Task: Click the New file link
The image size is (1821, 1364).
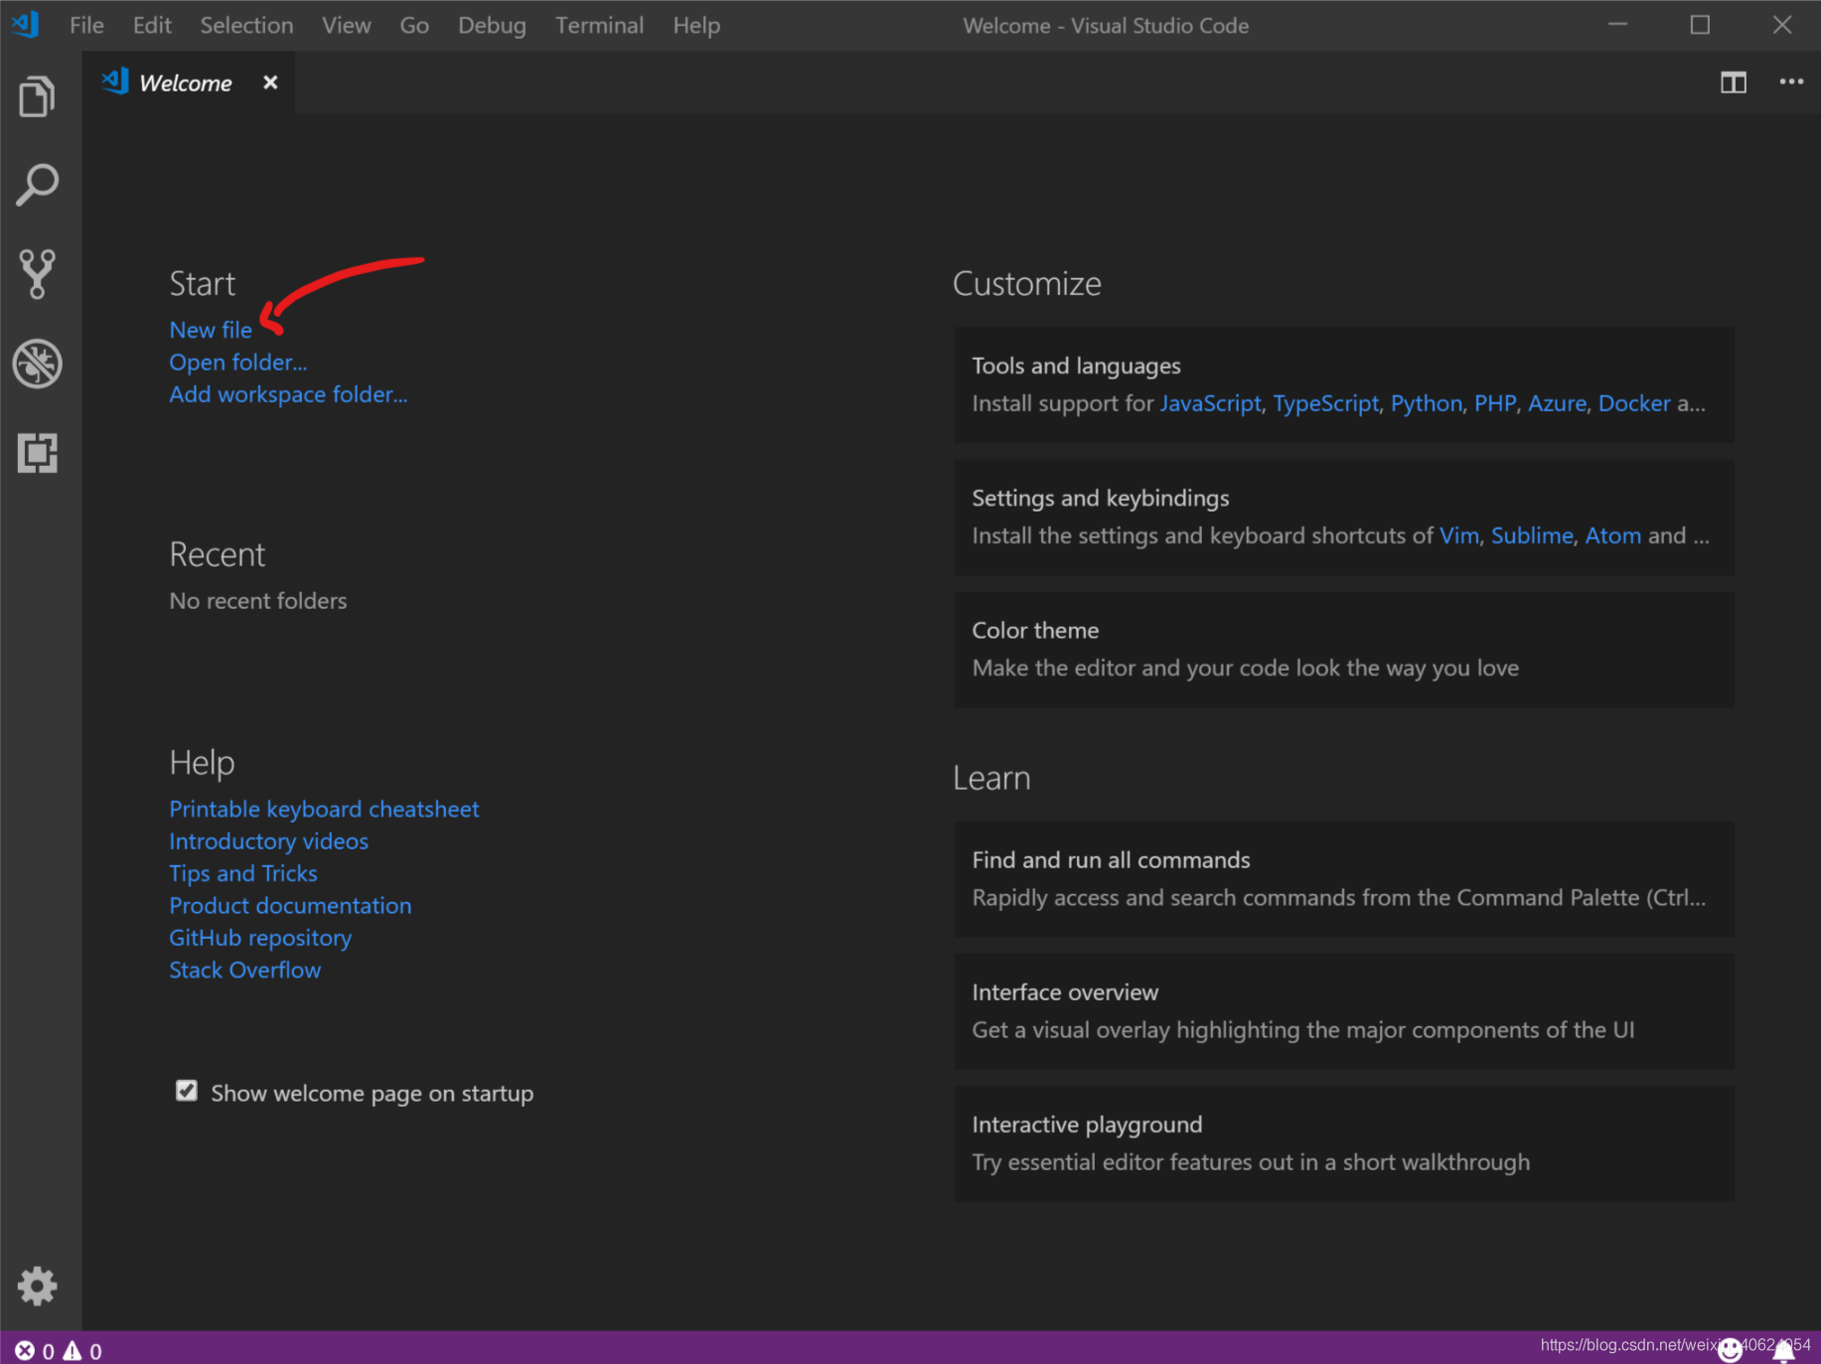Action: (x=211, y=330)
